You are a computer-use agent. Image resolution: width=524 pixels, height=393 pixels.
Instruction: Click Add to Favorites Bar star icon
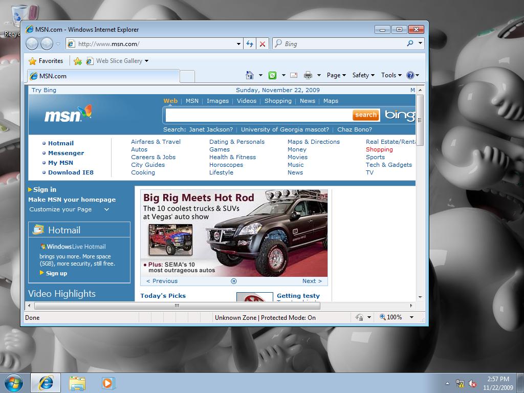78,61
